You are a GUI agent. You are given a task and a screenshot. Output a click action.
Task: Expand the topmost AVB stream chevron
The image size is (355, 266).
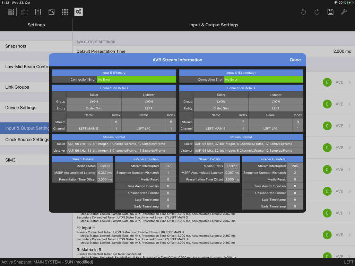click(x=350, y=82)
